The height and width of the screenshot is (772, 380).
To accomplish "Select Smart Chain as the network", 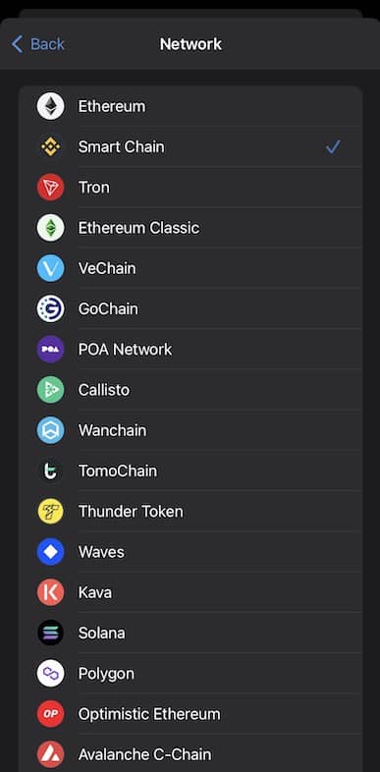I will pos(190,146).
